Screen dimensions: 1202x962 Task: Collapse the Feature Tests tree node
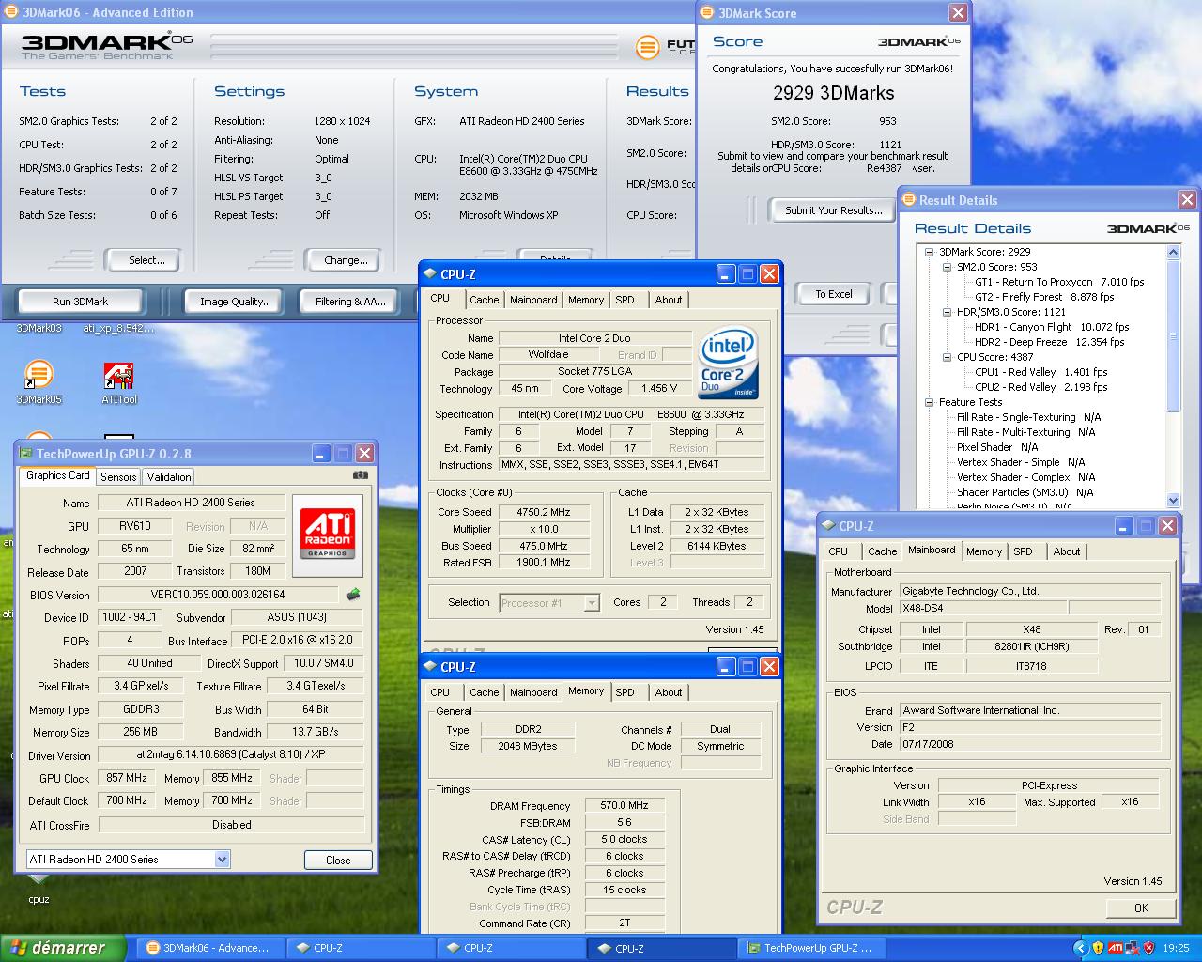click(930, 402)
